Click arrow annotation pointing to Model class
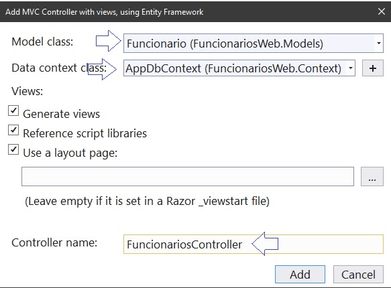 (109, 41)
